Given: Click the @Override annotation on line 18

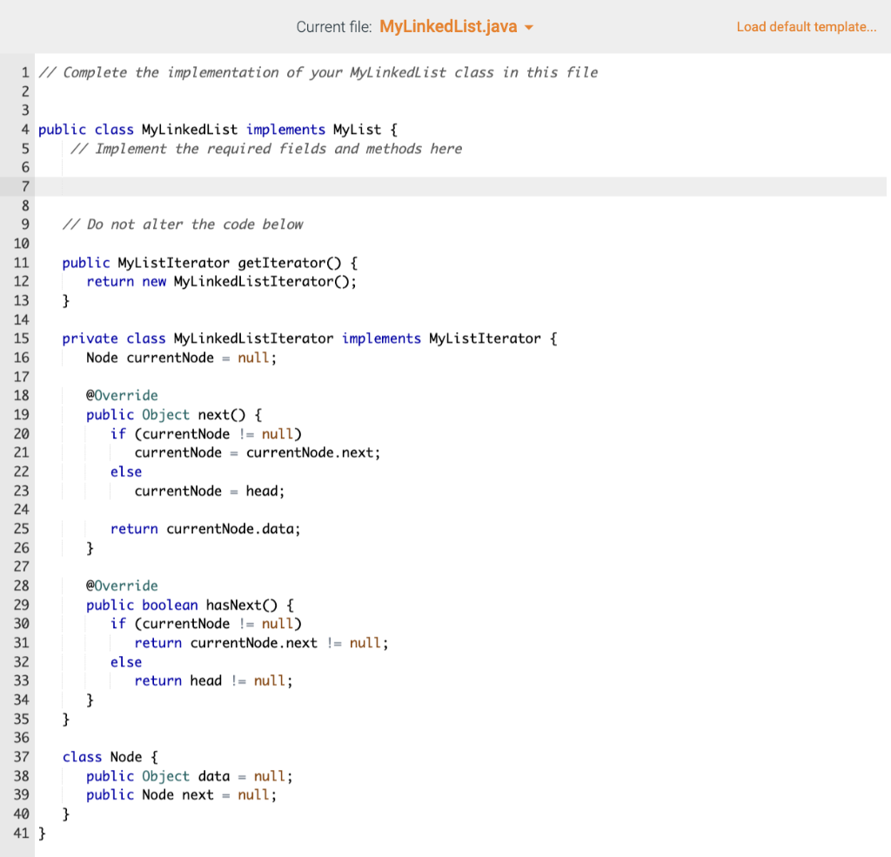Looking at the screenshot, I should (122, 395).
